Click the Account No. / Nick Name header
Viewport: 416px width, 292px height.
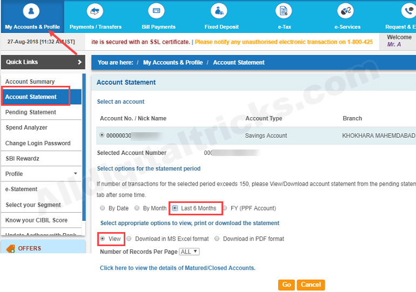point(133,118)
